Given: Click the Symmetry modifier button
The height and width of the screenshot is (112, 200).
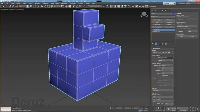Looking at the screenshot, I should [169, 22].
